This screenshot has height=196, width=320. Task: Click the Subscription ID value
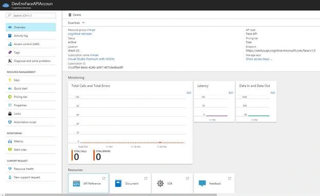coord(96,67)
